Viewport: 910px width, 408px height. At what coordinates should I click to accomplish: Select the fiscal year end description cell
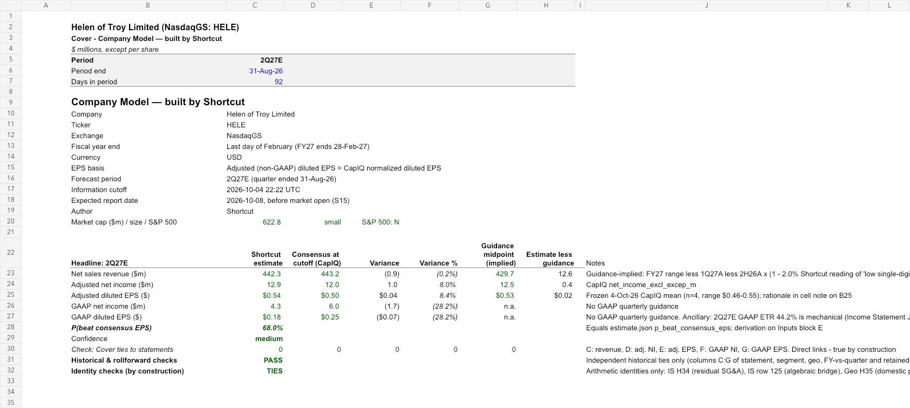(x=298, y=146)
